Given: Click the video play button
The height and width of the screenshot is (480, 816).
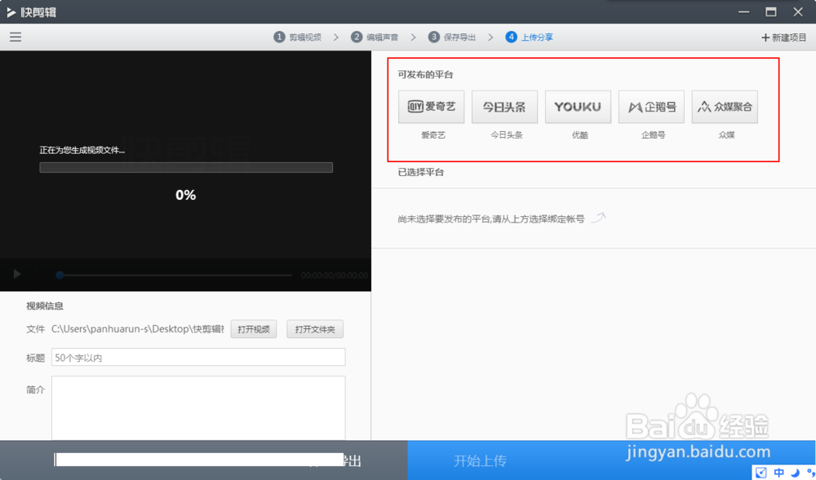Looking at the screenshot, I should coord(16,274).
